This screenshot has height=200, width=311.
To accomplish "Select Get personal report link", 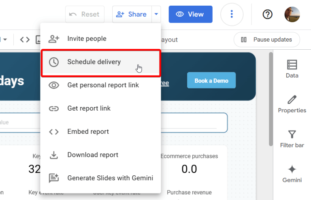I will 103,85.
